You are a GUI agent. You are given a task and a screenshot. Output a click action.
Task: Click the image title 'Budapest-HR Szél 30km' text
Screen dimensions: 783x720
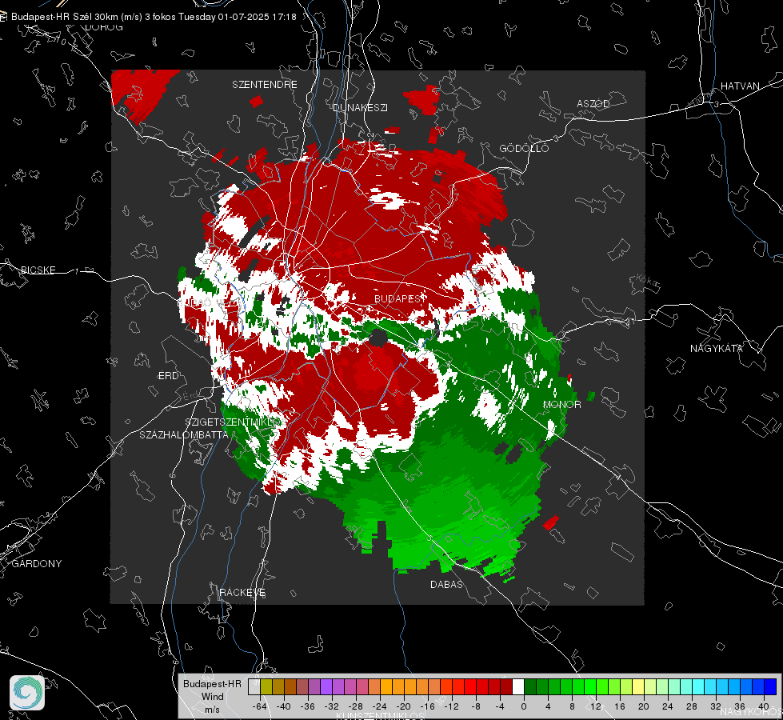point(66,17)
